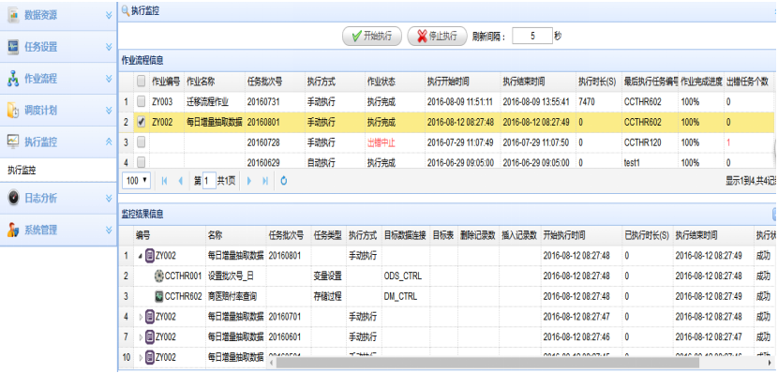Refresh the job flow grid
Viewport: 778px width, 373px height.
(284, 181)
